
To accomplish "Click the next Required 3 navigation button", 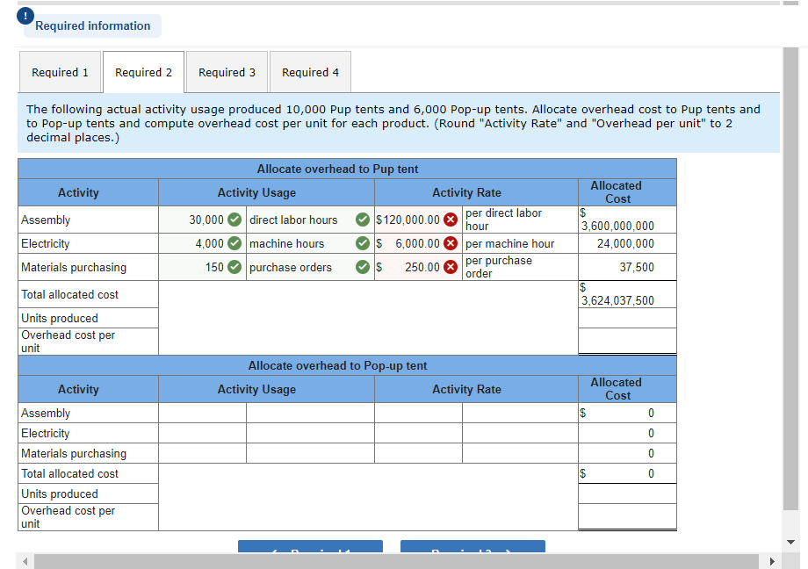I will 473,546.
